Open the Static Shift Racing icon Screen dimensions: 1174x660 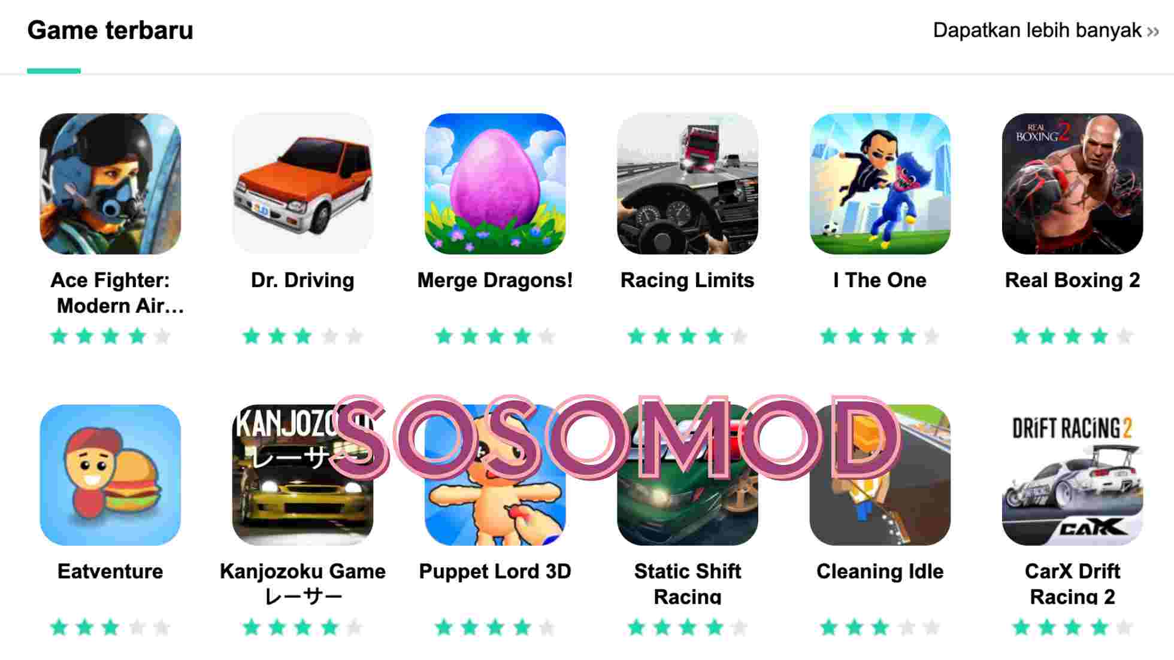click(x=688, y=475)
